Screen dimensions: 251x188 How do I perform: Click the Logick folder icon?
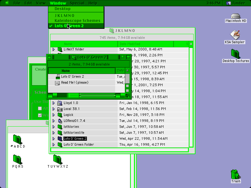[x=60, y=115]
